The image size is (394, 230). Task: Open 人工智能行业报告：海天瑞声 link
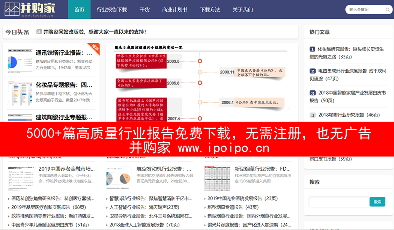[144, 207]
